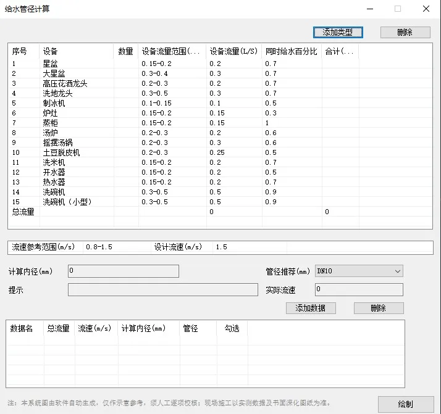The image size is (441, 414).
Task: Click the top 删除 button beside 添加类型
Action: point(405,32)
